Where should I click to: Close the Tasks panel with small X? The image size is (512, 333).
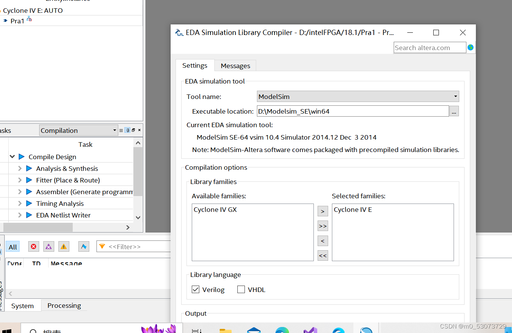coord(139,130)
